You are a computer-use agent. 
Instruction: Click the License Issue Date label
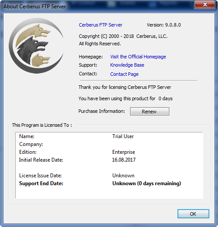coord(40,176)
